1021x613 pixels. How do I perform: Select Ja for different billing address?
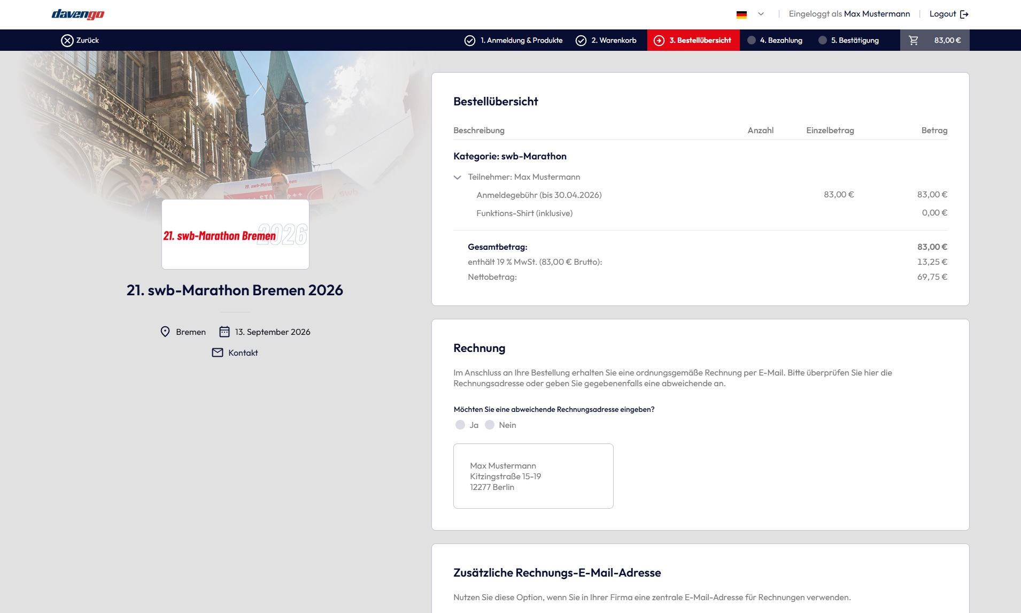[x=460, y=425]
